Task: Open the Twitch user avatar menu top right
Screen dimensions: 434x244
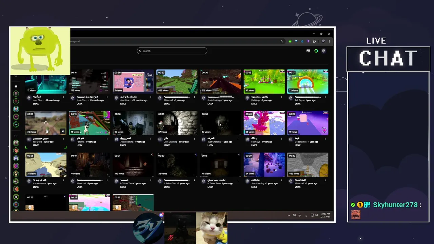Action: [323, 51]
